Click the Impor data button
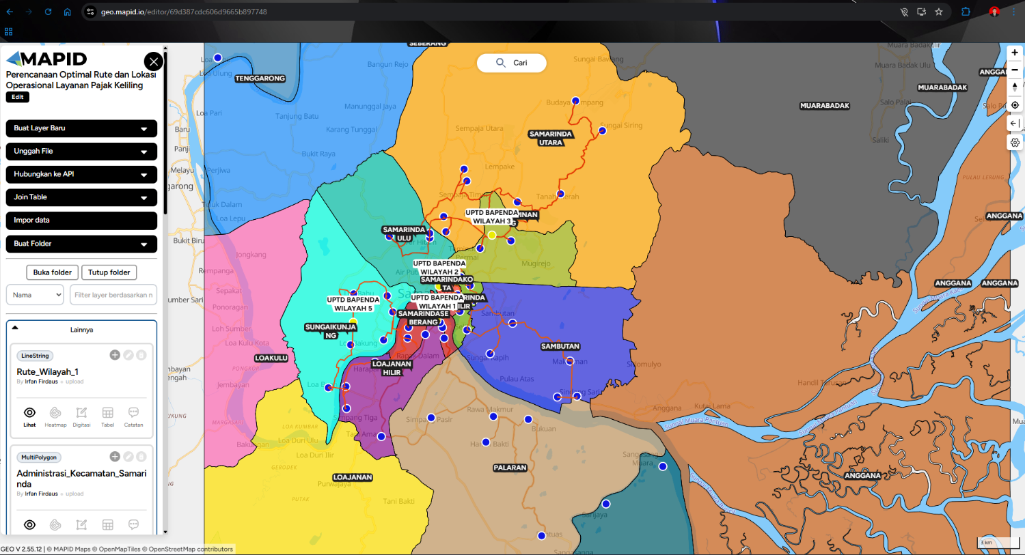The image size is (1025, 555). coord(81,220)
